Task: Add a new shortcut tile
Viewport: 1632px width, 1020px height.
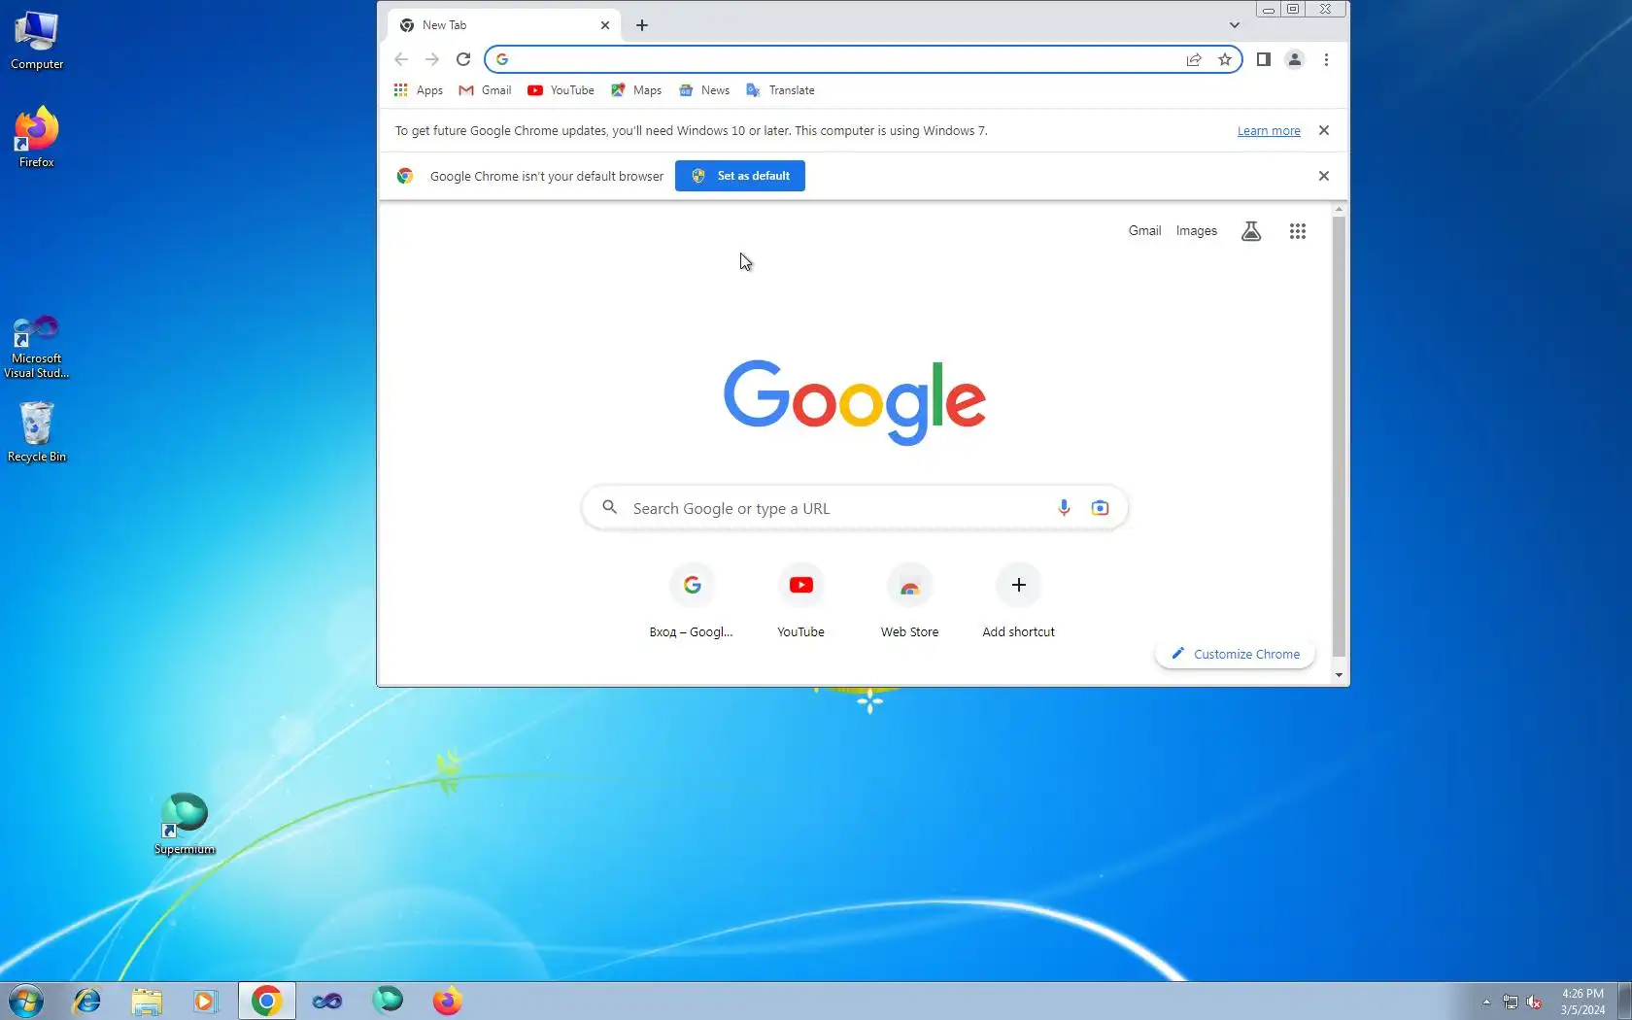Action: 1018,601
